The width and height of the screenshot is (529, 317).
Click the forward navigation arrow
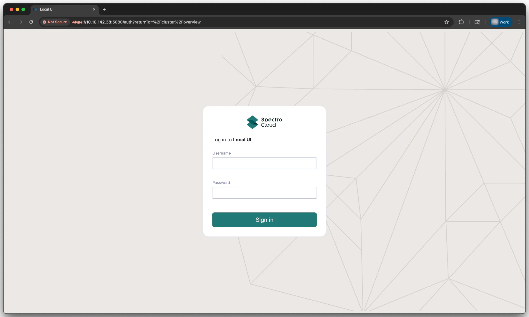pos(21,22)
